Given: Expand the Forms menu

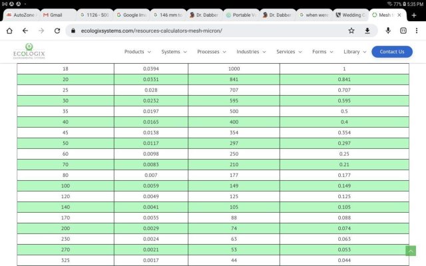Looking at the screenshot, I should pos(322,52).
